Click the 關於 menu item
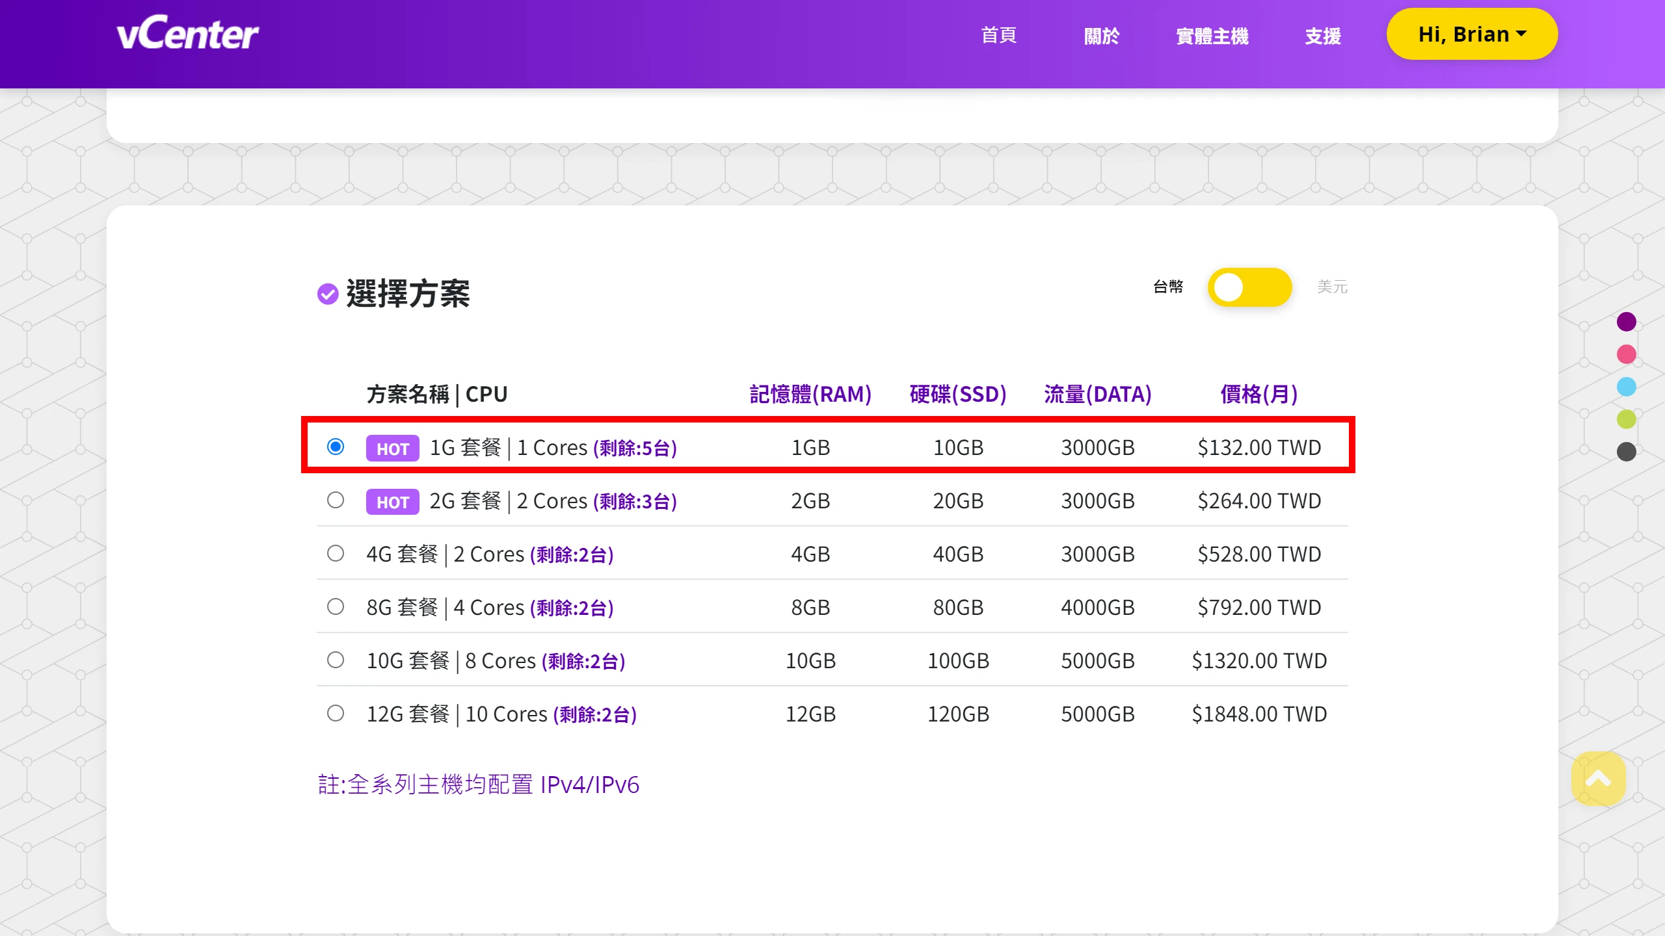1665x936 pixels. point(1102,36)
